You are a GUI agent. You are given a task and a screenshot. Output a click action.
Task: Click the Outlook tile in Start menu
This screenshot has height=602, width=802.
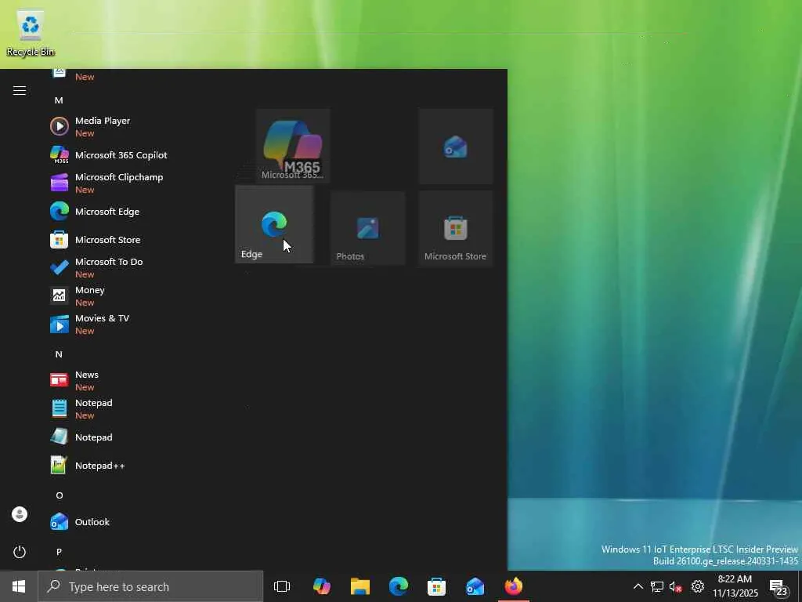coord(456,146)
